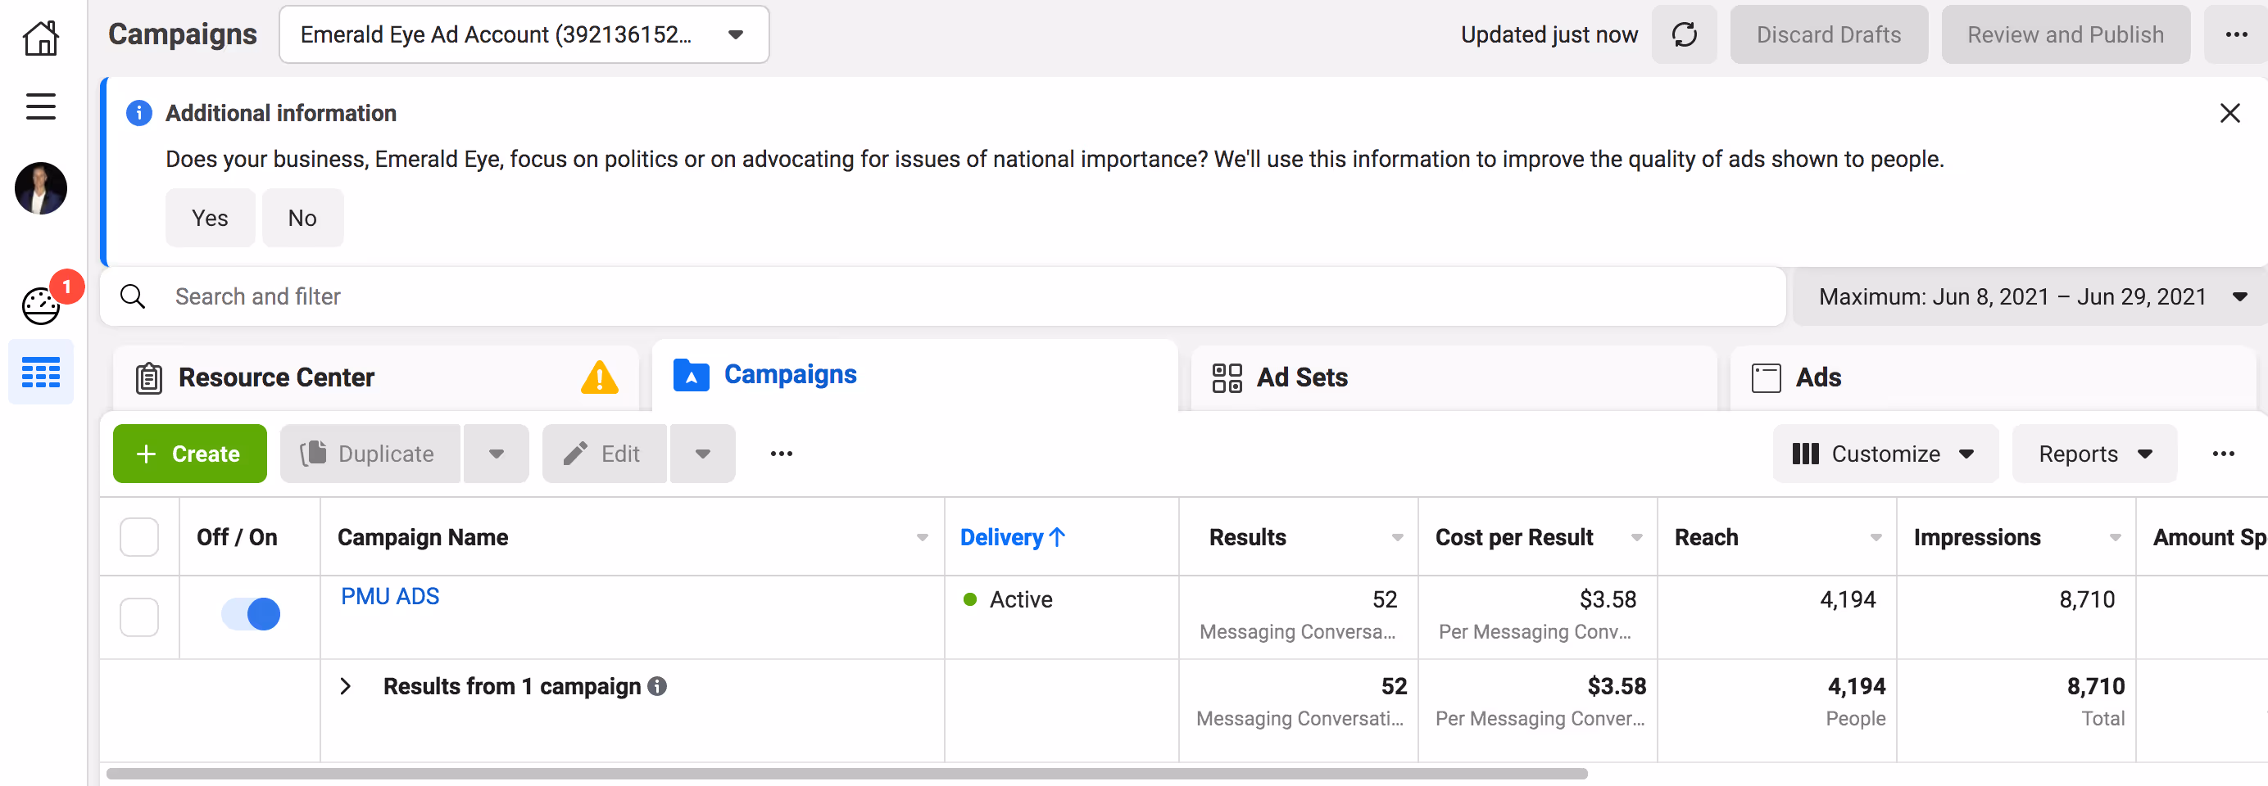Open the hamburger menu in sidebar
Screen dimensions: 2268x786
(x=40, y=106)
